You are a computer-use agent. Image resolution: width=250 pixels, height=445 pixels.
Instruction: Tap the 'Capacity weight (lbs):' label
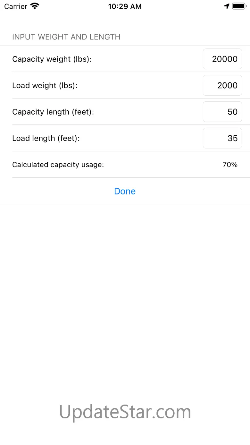point(52,59)
